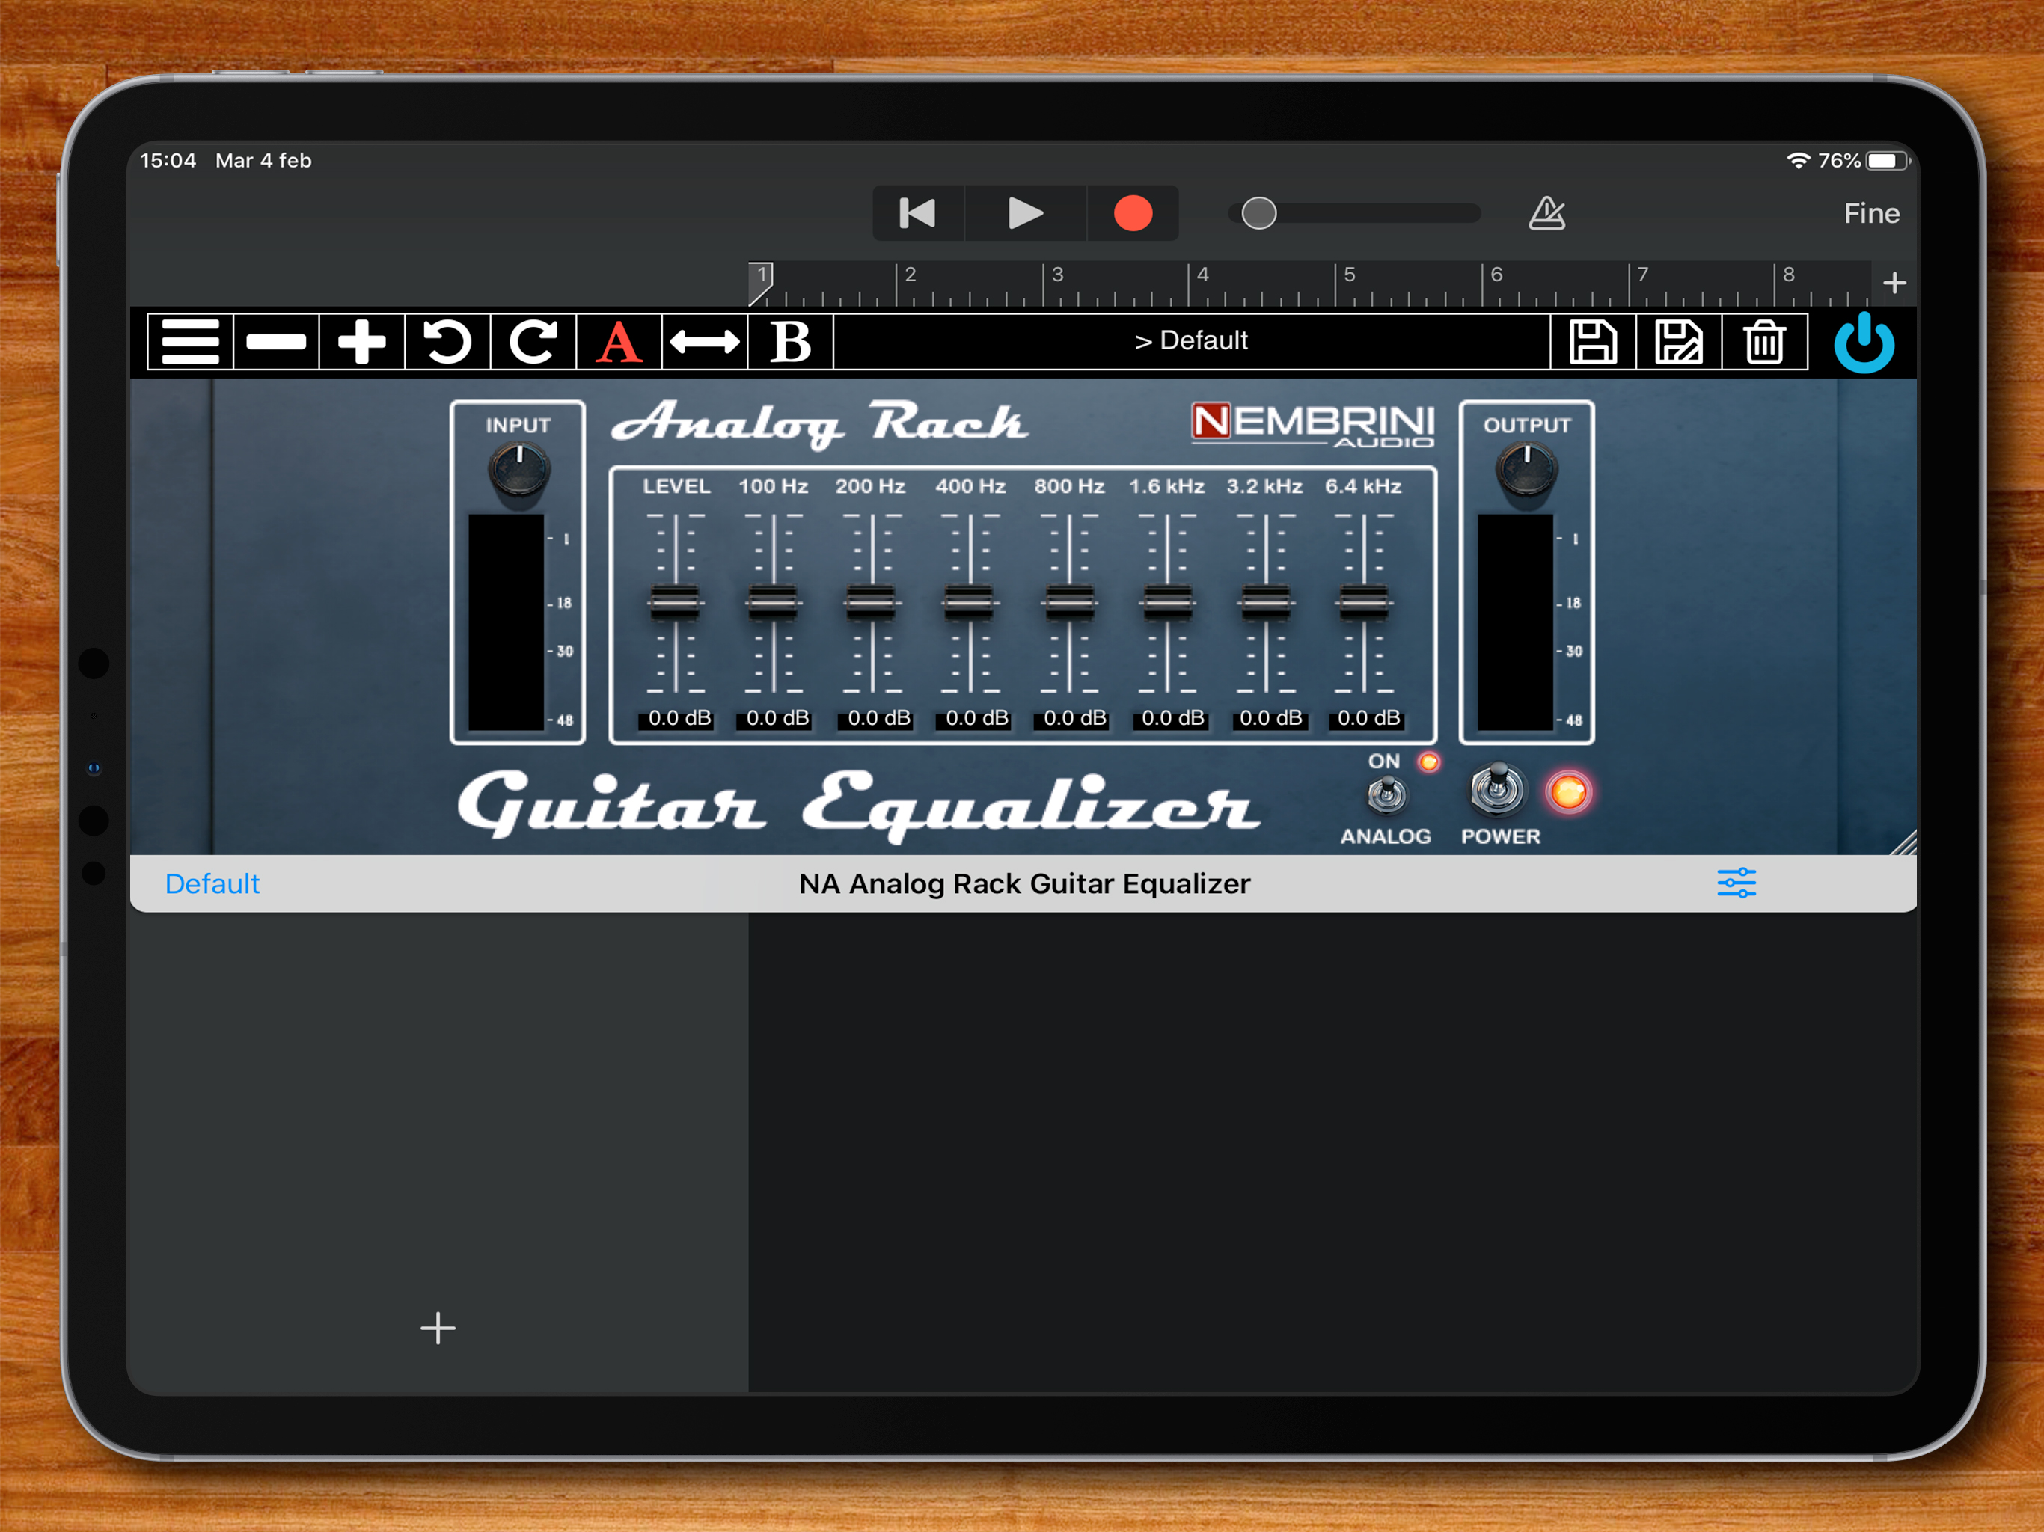Click the minus zoom-out icon

pos(276,342)
